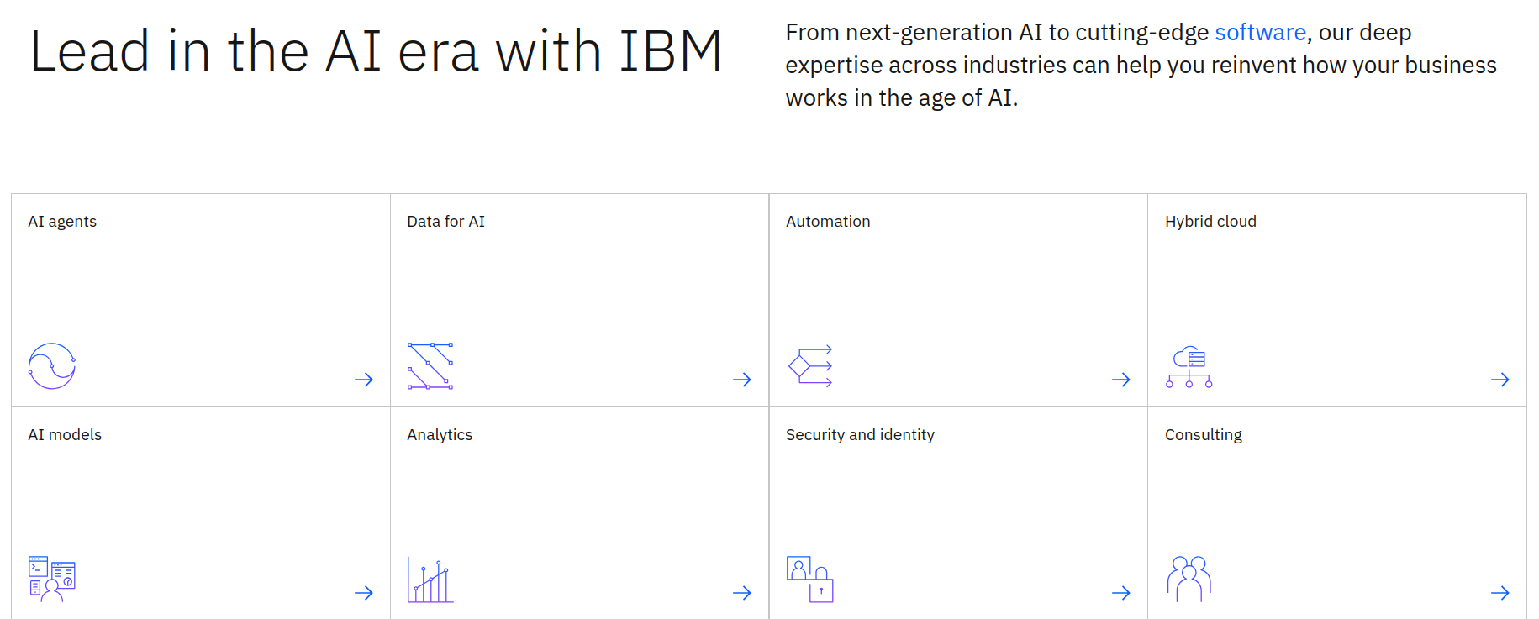Screen dimensions: 1539x619
Task: Click the Hybrid cloud network icon
Action: point(1189,367)
